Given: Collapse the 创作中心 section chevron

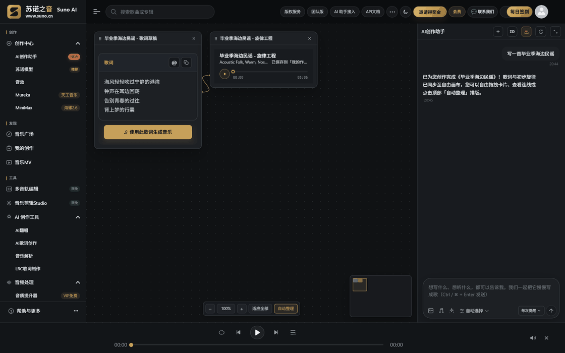Looking at the screenshot, I should click(x=78, y=43).
